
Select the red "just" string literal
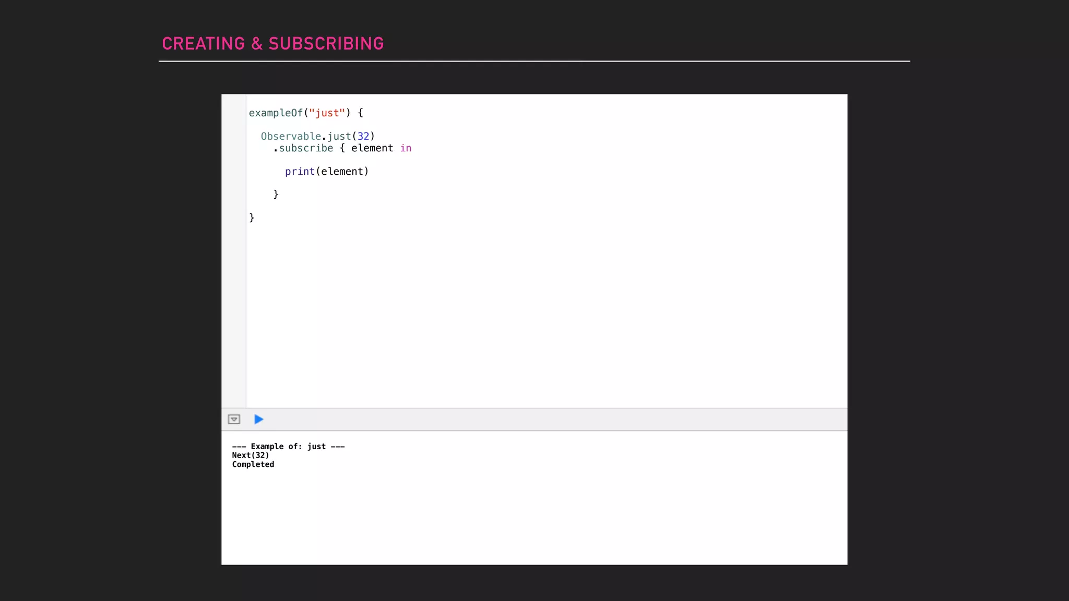[x=327, y=113]
